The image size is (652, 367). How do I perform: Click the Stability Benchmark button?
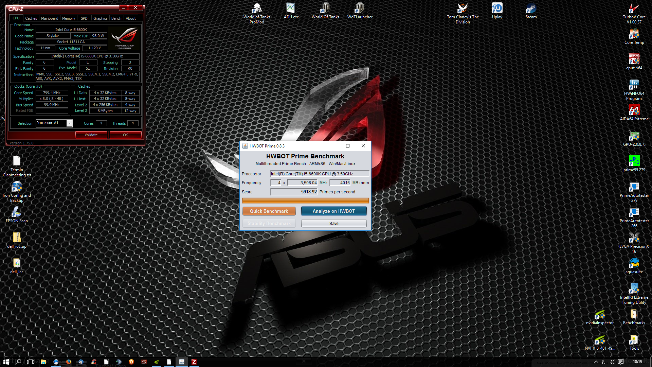(269, 223)
